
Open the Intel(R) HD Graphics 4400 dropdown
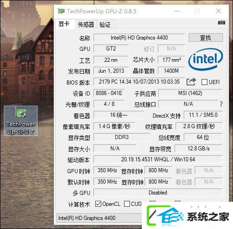pyautogui.click(x=99, y=218)
